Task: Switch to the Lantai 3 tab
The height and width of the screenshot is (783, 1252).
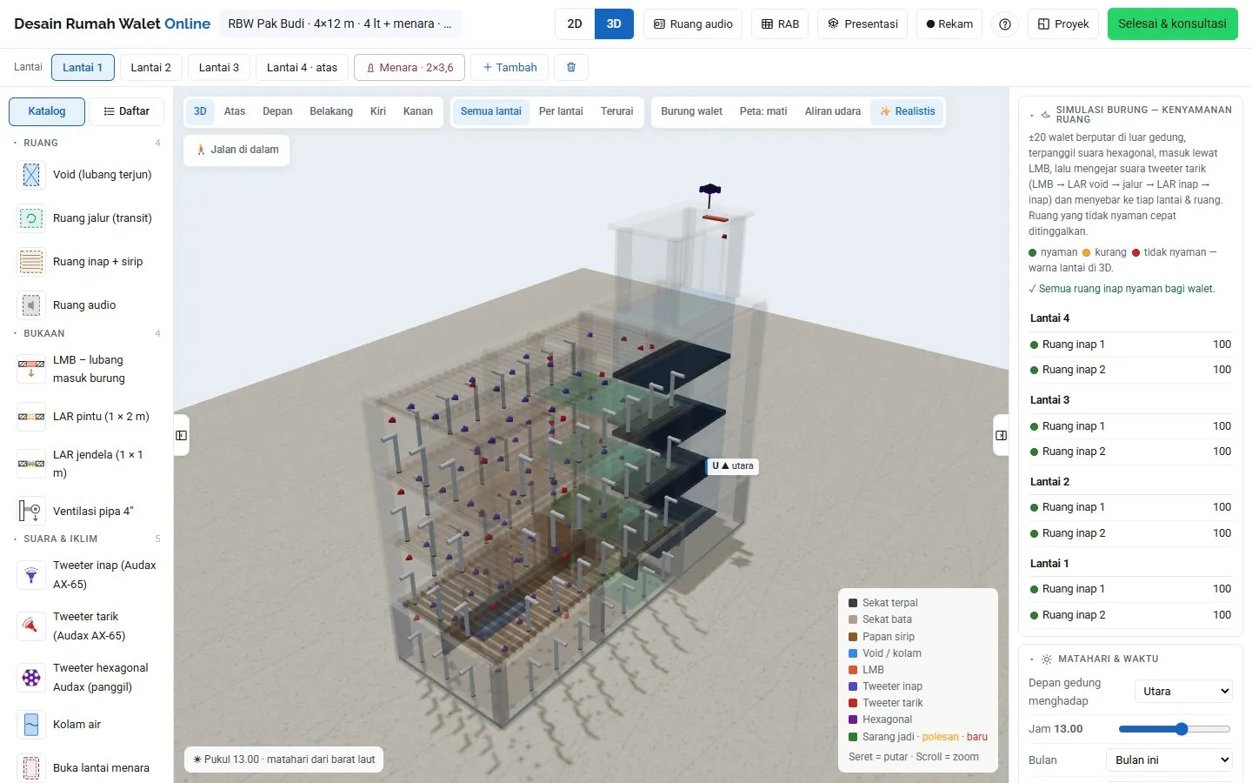Action: [219, 67]
